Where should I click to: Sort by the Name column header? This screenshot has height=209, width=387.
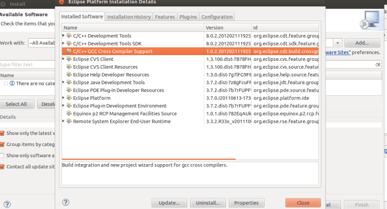[133, 28]
